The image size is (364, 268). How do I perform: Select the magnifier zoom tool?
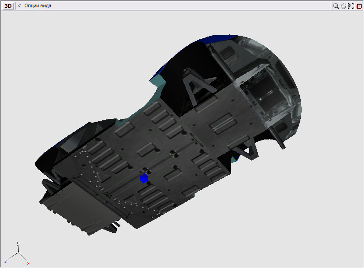(x=336, y=6)
